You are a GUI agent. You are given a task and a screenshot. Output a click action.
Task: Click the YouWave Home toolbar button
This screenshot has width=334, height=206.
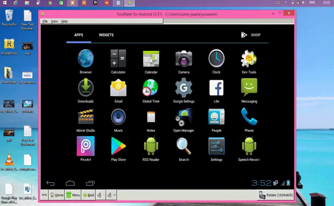(x=57, y=195)
